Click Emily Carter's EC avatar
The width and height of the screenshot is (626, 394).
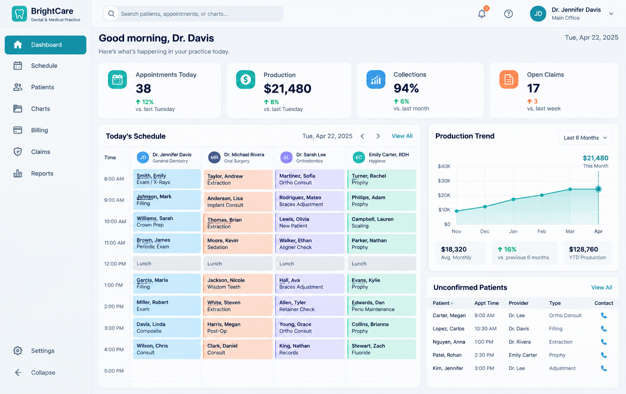pos(359,158)
